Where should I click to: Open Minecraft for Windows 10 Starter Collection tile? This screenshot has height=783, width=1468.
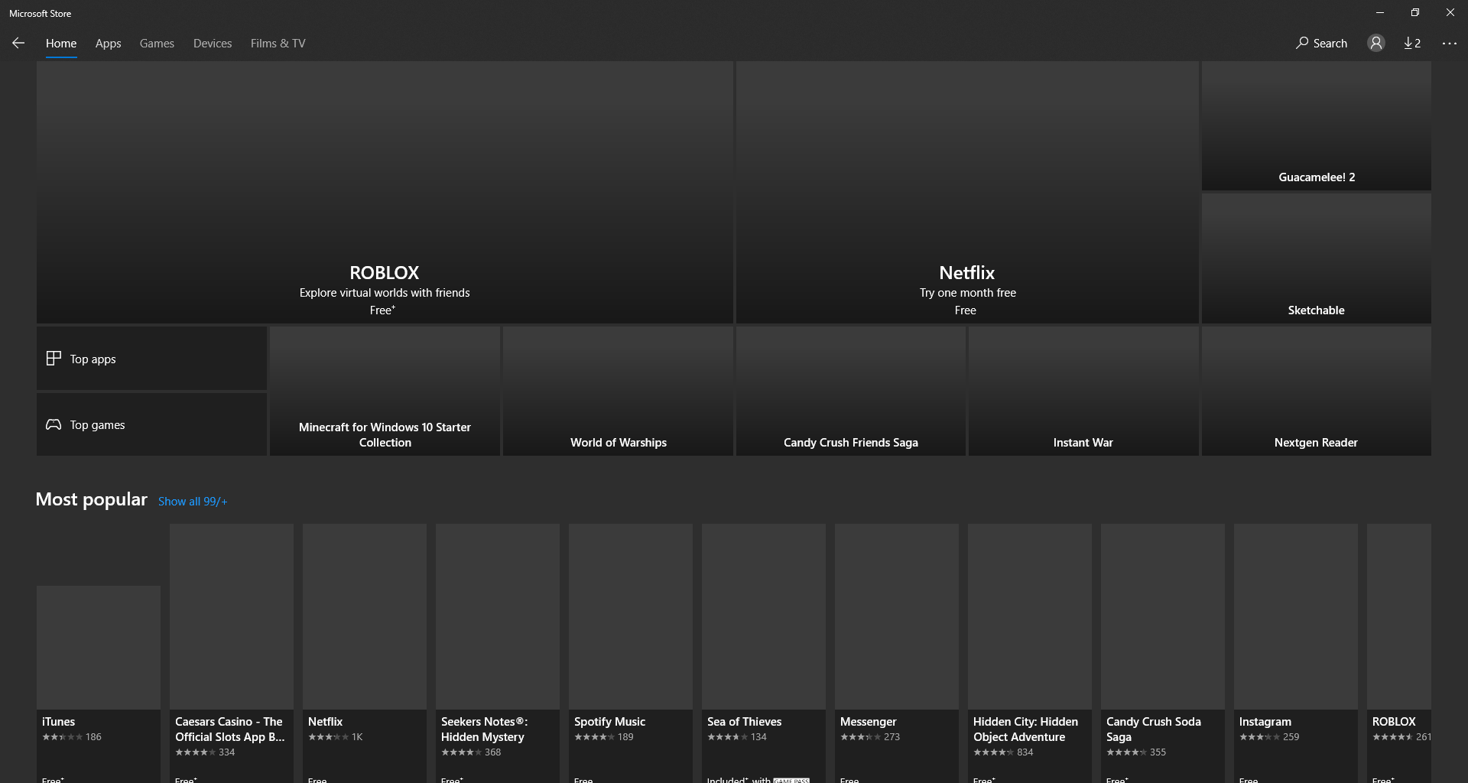click(x=385, y=391)
